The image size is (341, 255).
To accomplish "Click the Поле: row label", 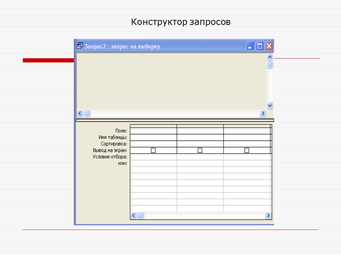I will 121,131.
